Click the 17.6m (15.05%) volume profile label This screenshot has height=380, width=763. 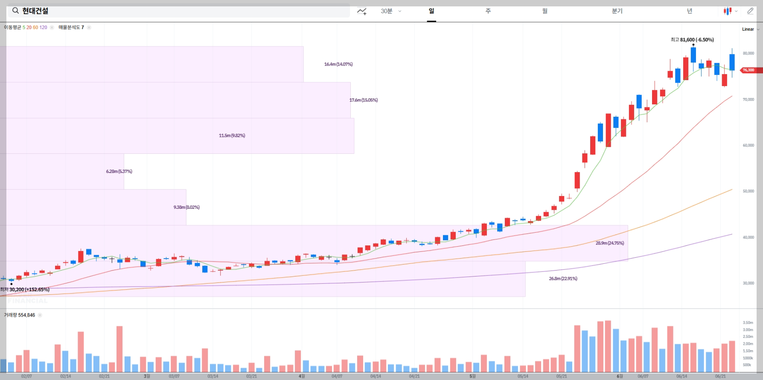click(x=364, y=100)
